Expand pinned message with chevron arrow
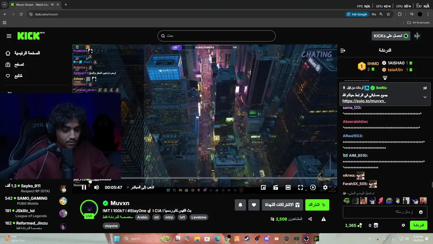Screen dimensions: 433x244 (425, 97)
